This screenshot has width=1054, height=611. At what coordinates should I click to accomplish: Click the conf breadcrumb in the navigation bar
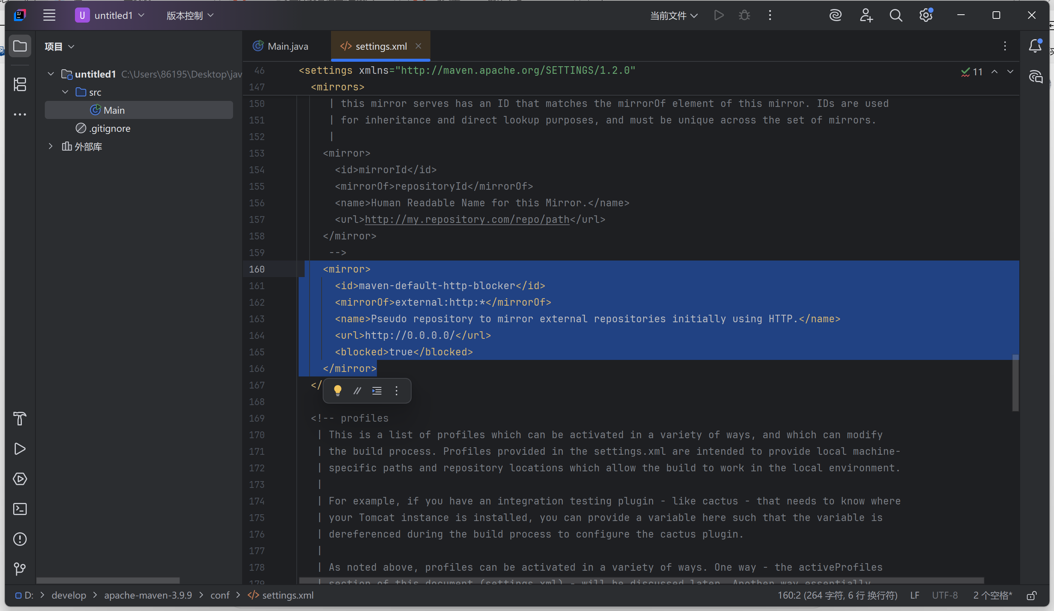coord(220,595)
